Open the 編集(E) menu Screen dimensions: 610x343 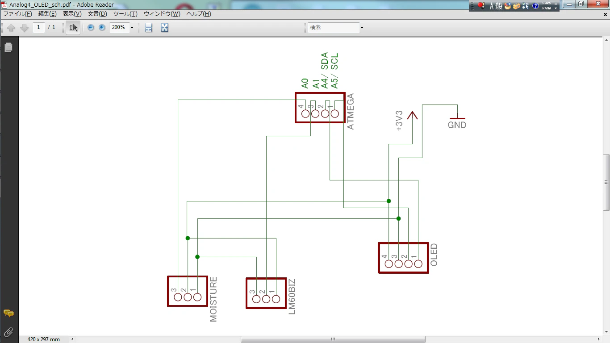pyautogui.click(x=47, y=14)
